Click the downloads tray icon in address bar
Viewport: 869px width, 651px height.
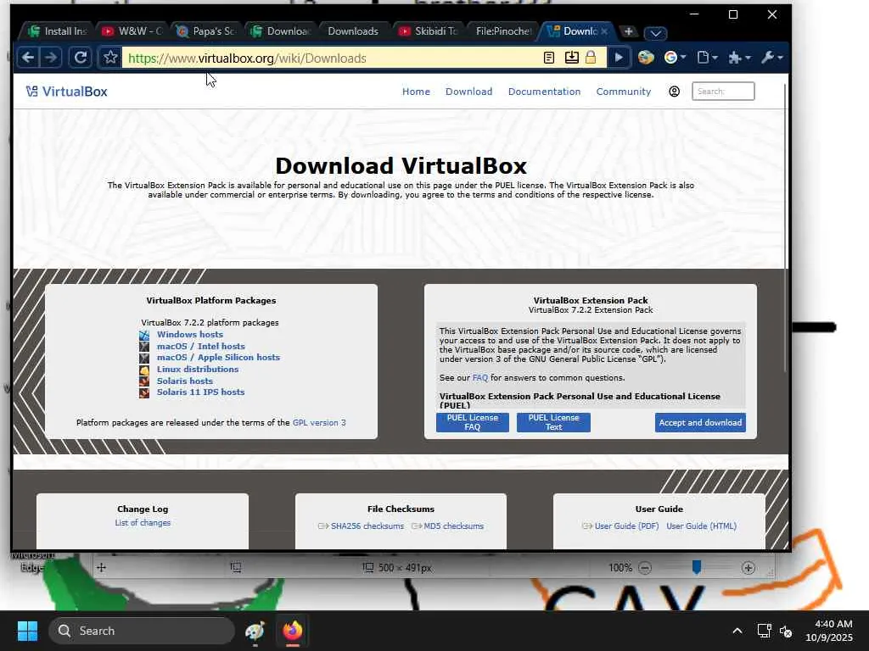[571, 58]
